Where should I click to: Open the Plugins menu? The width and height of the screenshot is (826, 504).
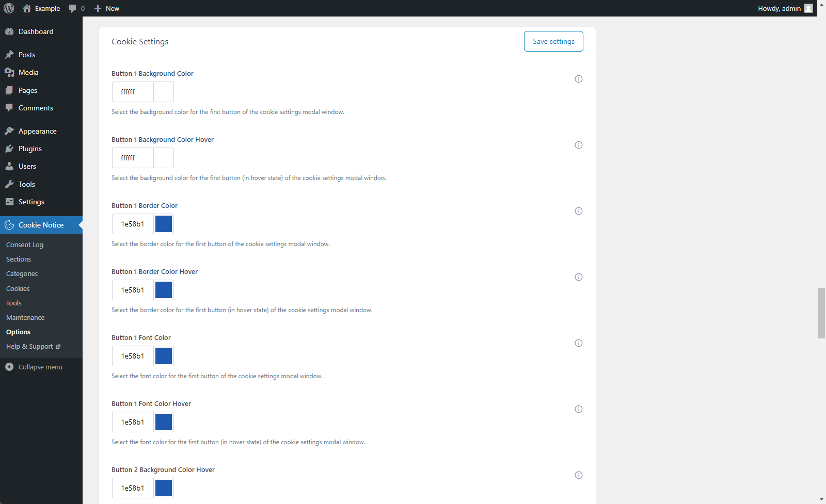click(30, 149)
